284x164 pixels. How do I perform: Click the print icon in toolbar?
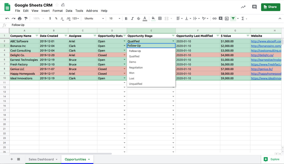tap(20, 18)
